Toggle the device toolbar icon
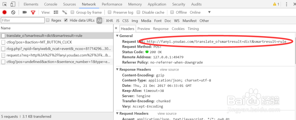The width and height of the screenshot is (296, 120). [13, 4]
